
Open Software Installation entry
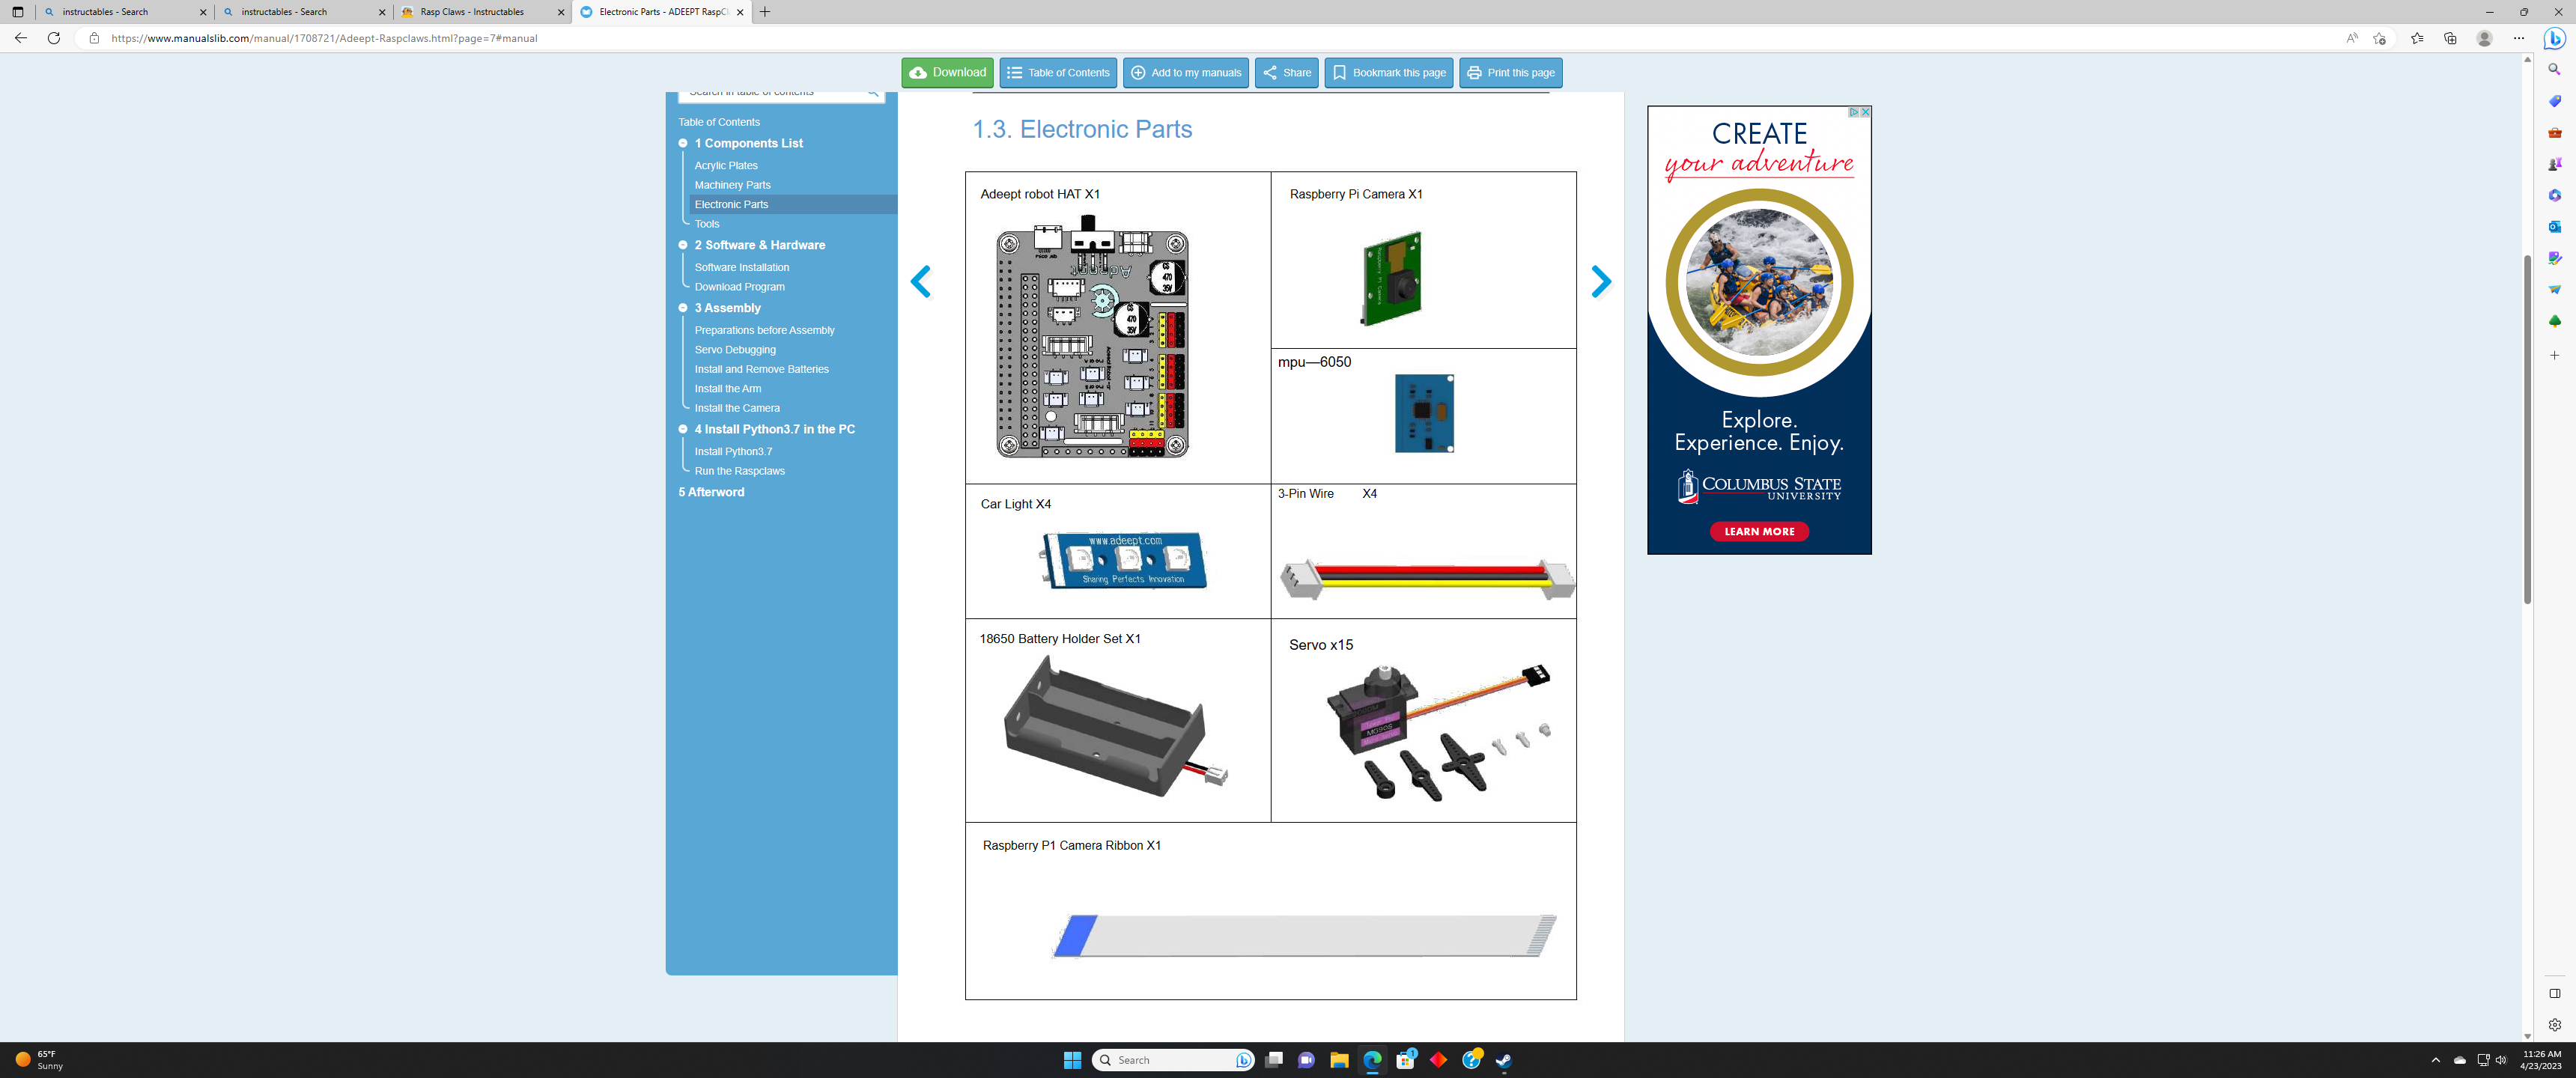pyautogui.click(x=741, y=267)
